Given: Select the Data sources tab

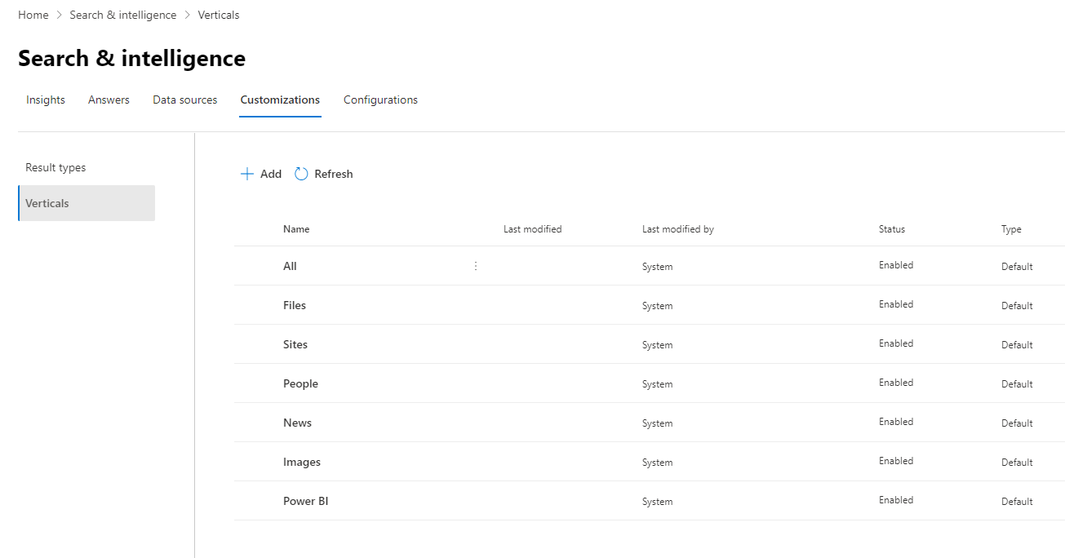Looking at the screenshot, I should click(x=184, y=100).
